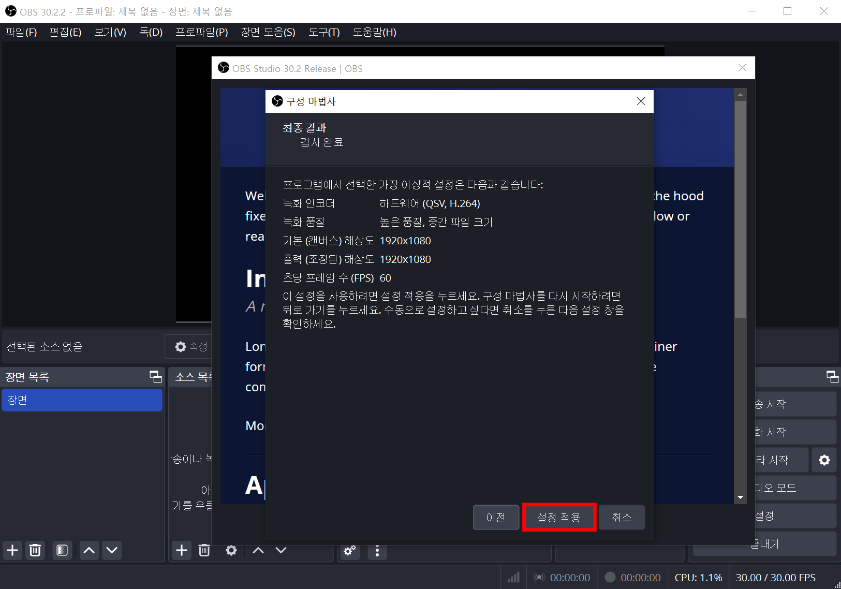Click scrollbar down arrow in release notes
The width and height of the screenshot is (841, 589).
click(740, 497)
